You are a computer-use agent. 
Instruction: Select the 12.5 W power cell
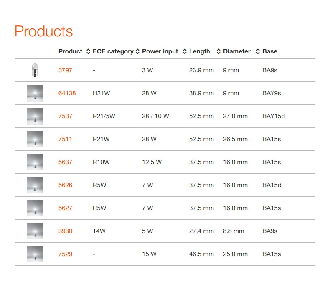pyautogui.click(x=152, y=162)
